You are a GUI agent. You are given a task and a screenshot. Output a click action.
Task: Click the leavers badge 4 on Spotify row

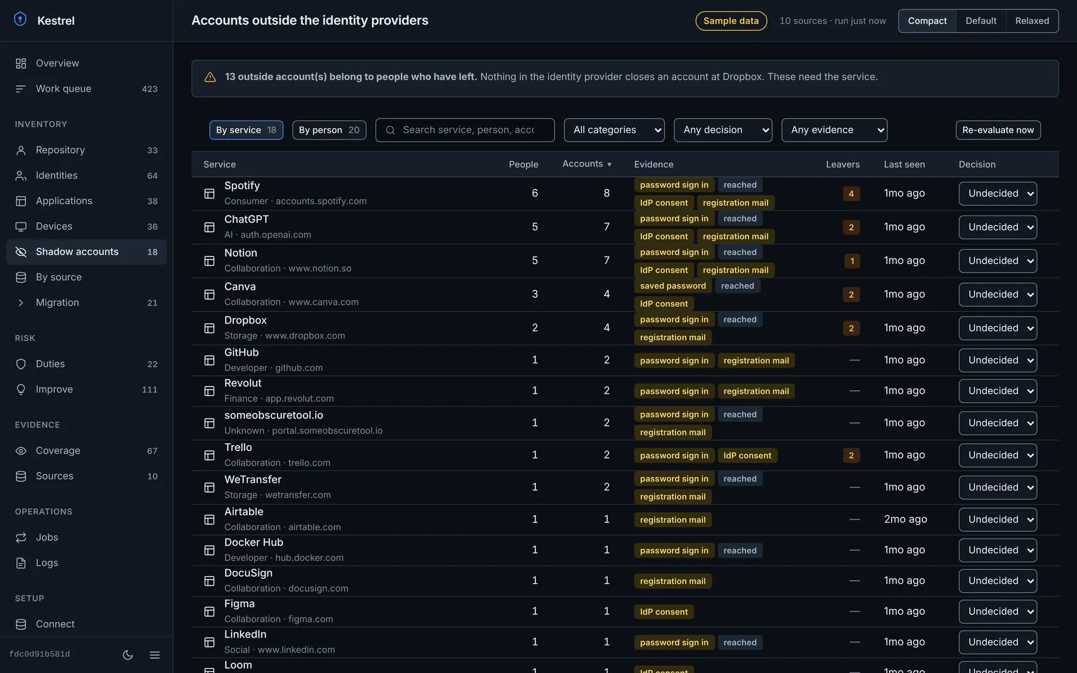point(851,194)
